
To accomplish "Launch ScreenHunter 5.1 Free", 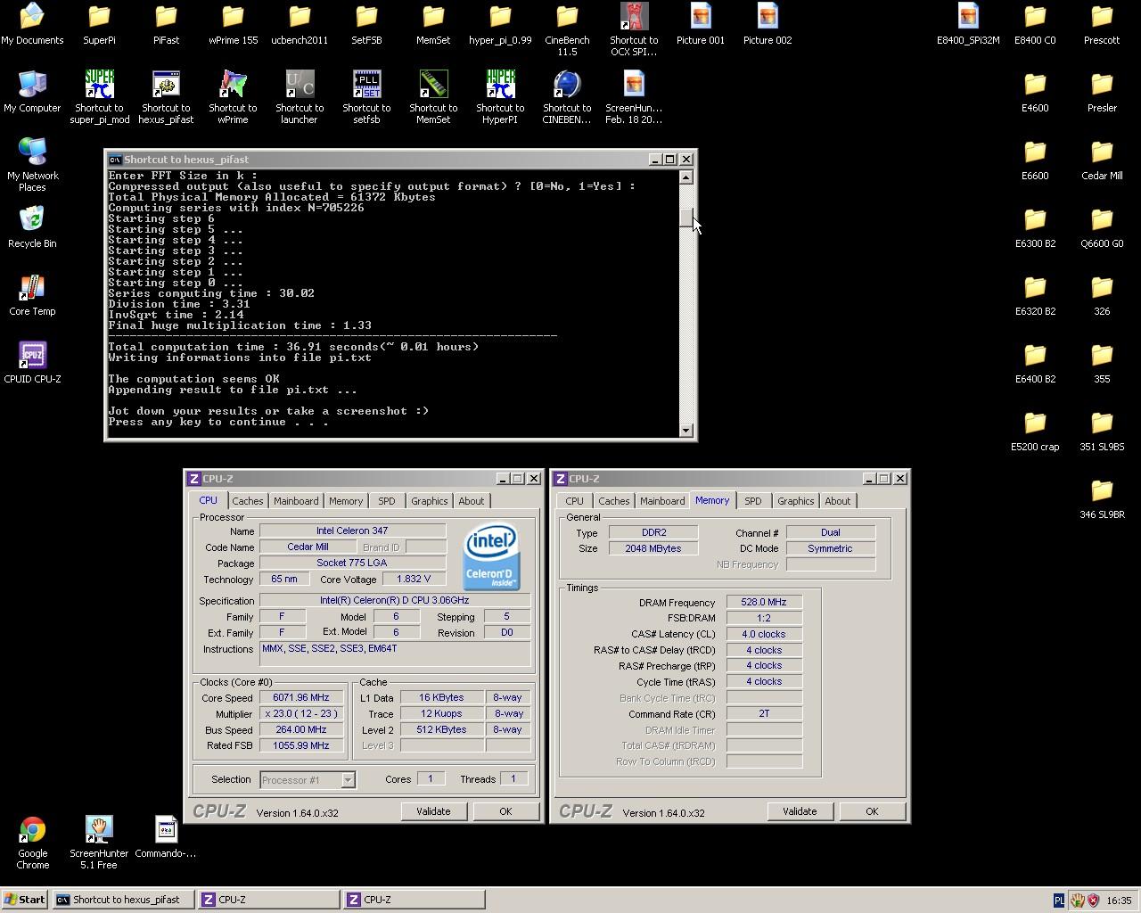I will point(99,843).
